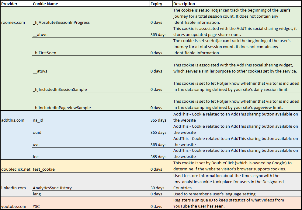Select the YSC cookie name cell

coord(91,203)
